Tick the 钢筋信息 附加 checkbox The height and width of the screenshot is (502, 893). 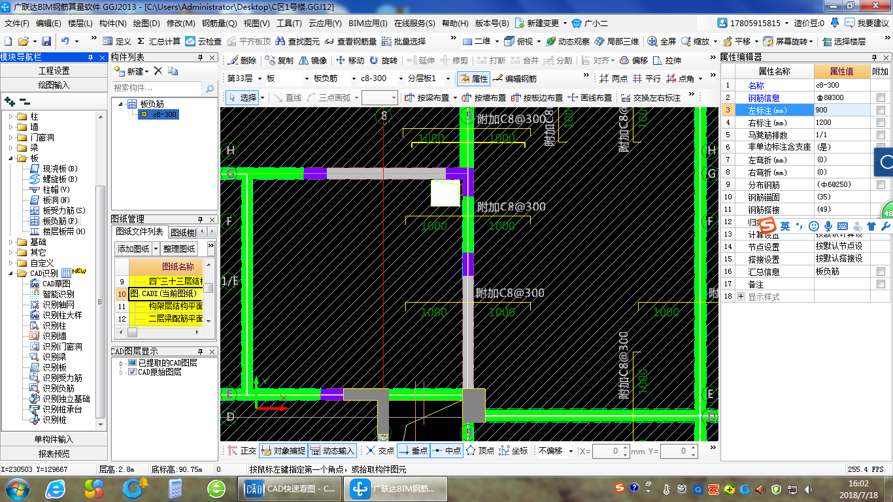tap(881, 98)
